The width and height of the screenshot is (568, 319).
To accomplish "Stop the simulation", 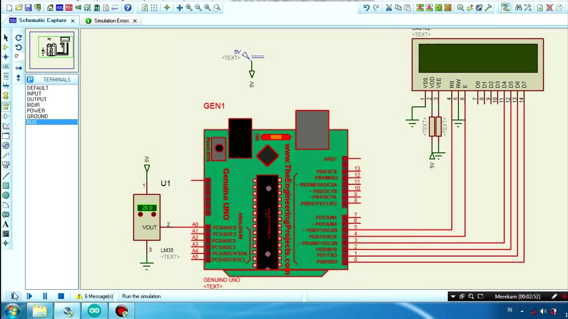I will (61, 296).
